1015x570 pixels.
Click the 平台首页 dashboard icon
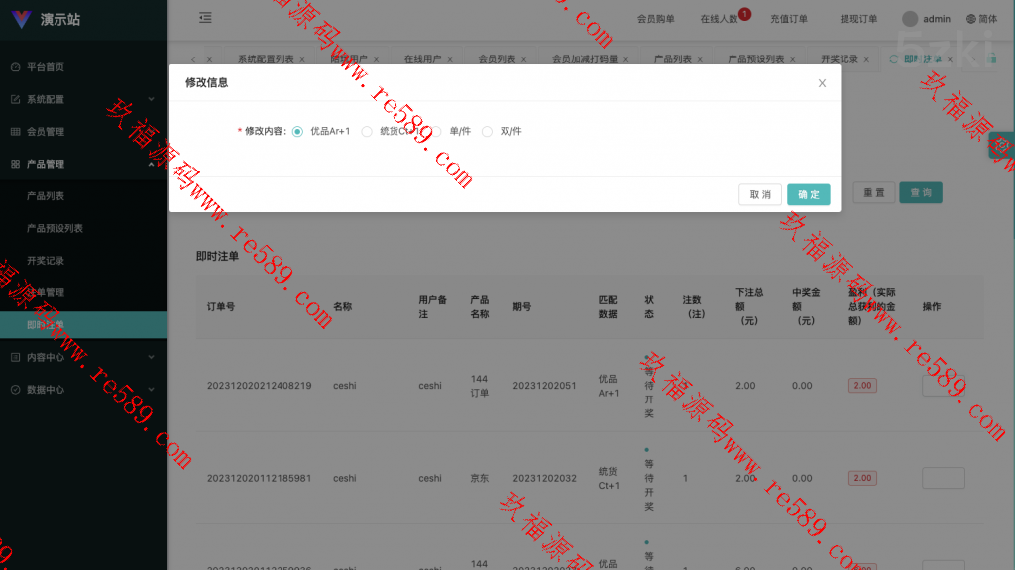[15, 67]
